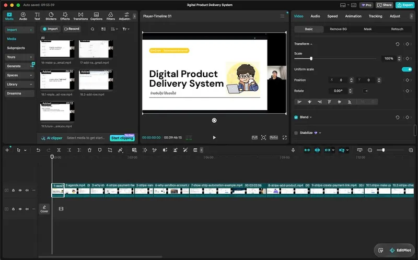This screenshot has width=418, height=260.
Task: Open the Filters panel
Action: (111, 16)
